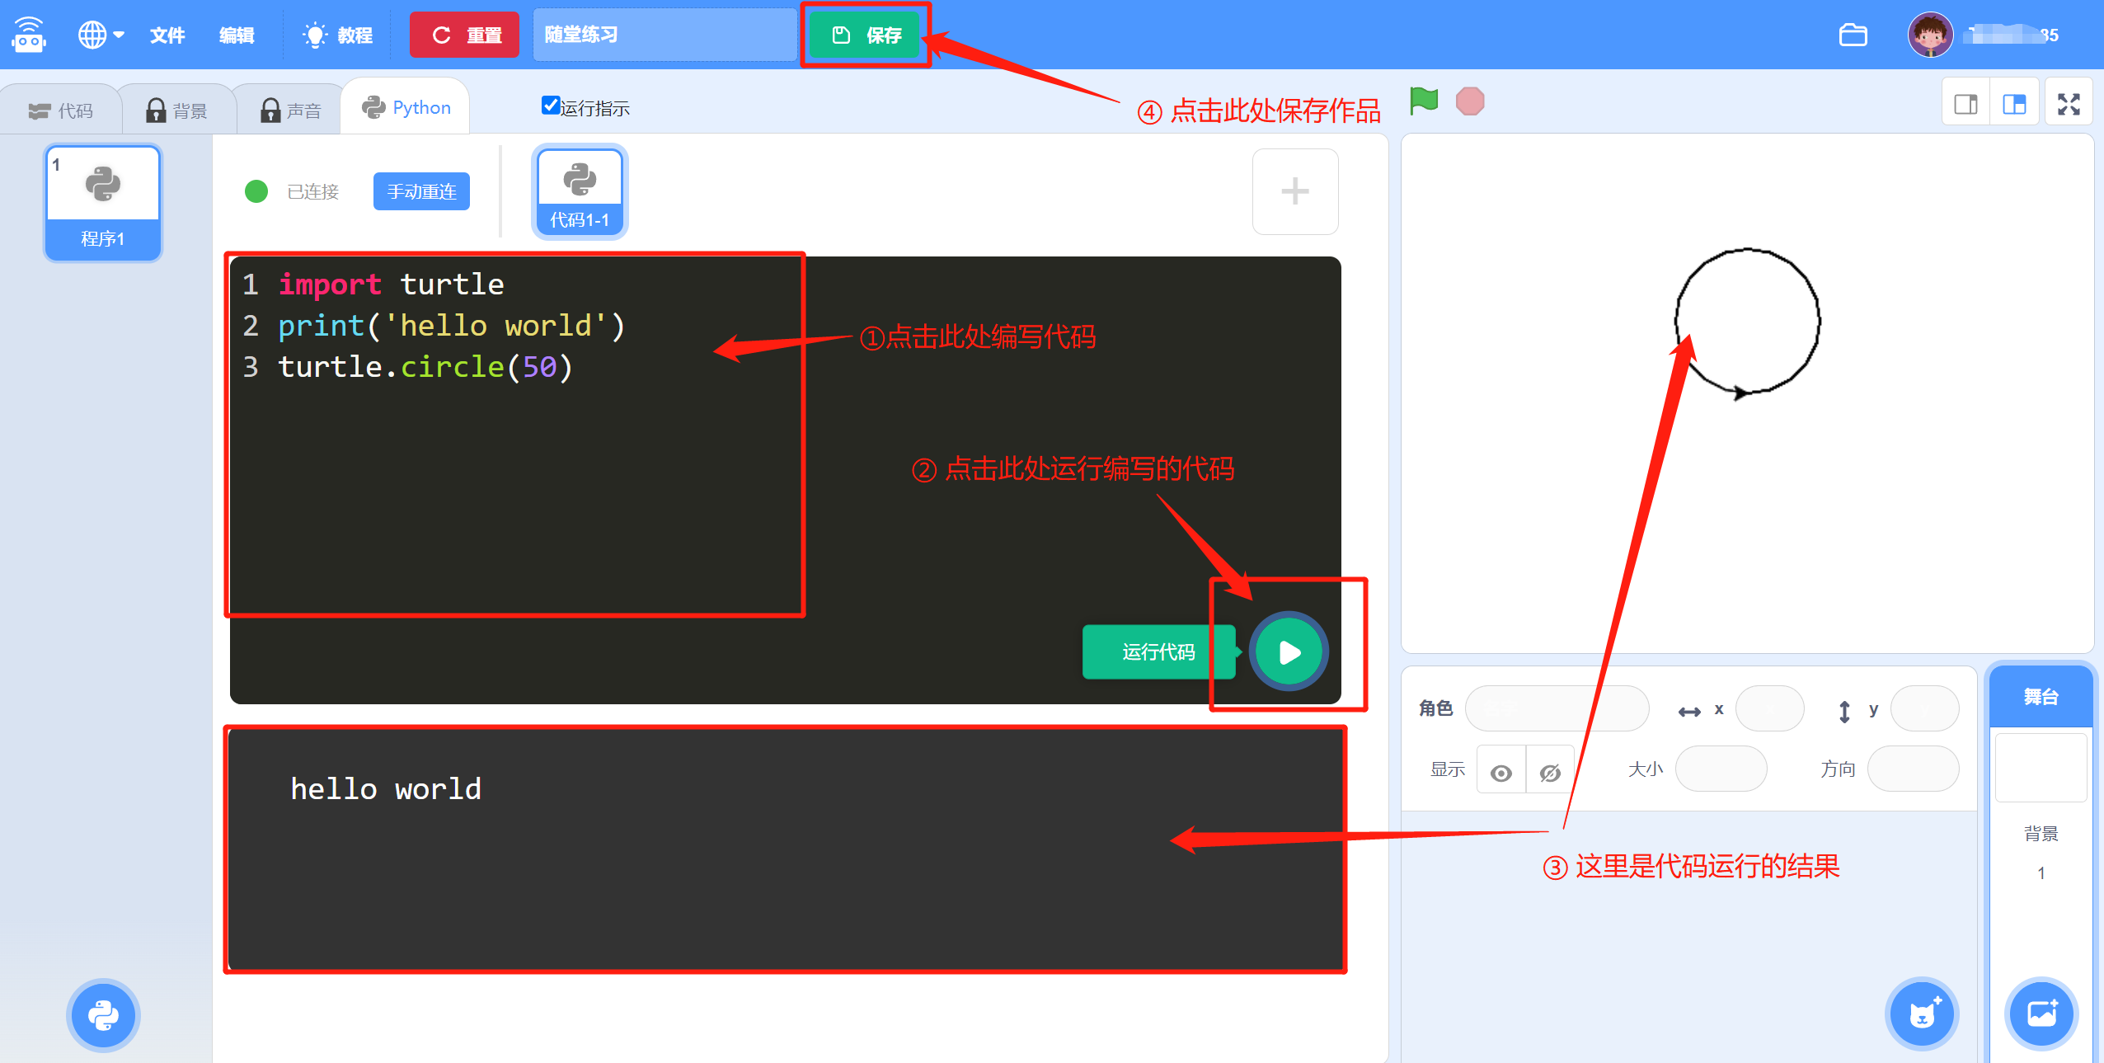Viewport: 2104px width, 1063px height.
Task: Click the 手动重连 button
Action: pos(421,191)
